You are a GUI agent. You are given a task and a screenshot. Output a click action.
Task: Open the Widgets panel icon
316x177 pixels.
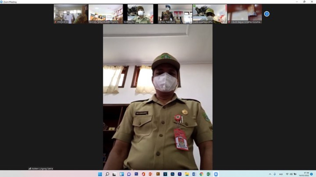coord(122,174)
